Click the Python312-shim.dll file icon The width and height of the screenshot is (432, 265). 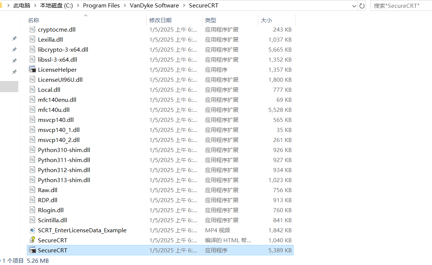[x=32, y=170]
